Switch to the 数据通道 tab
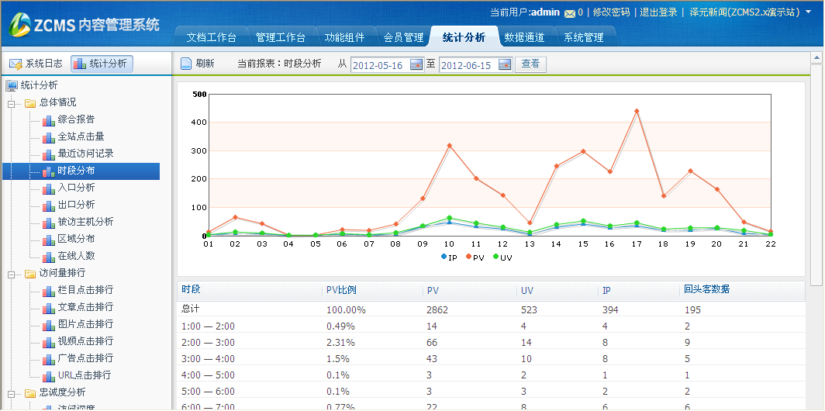 pyautogui.click(x=524, y=37)
